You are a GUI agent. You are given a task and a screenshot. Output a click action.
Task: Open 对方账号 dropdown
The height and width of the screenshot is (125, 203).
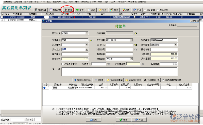[87, 45]
